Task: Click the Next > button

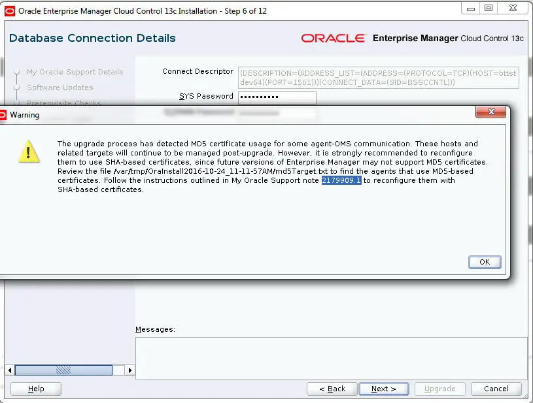Action: pos(384,389)
